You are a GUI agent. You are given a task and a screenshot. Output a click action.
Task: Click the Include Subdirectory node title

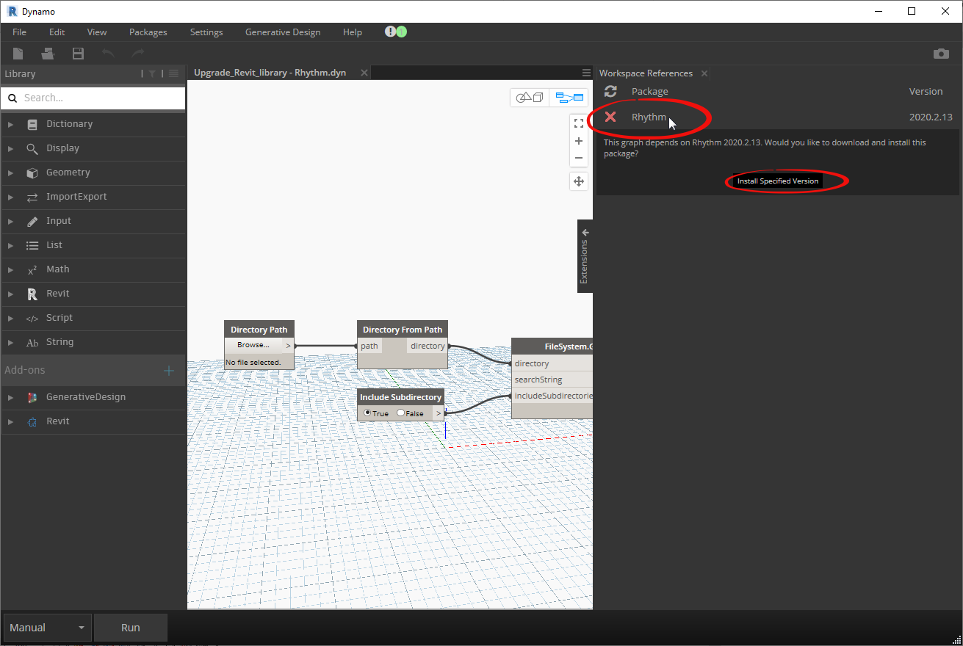[x=400, y=397]
